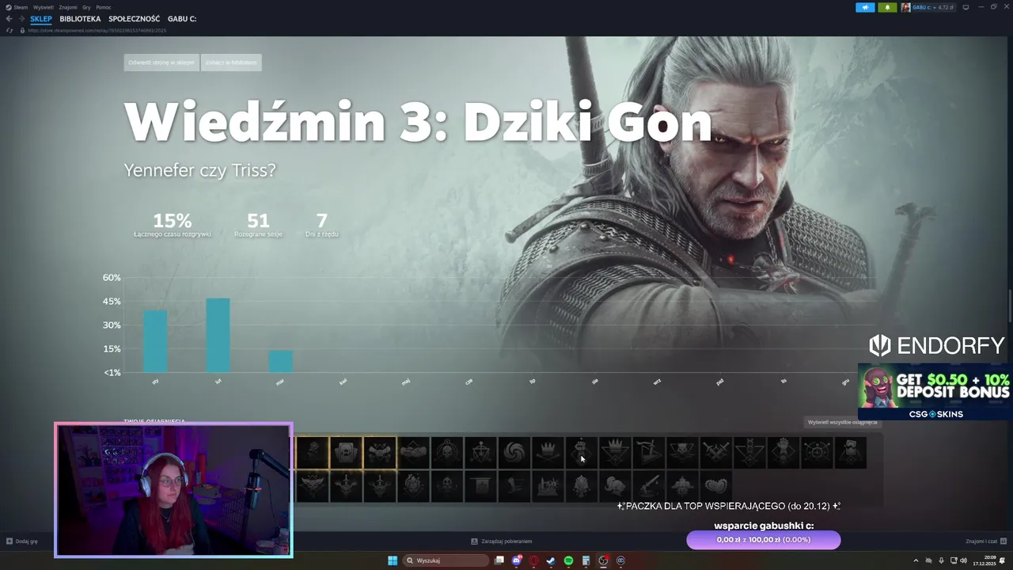Open Task View on the taskbar

[499, 560]
